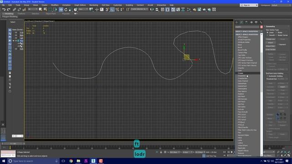This screenshot has height=164, width=292.
Task: Switch to the Motion panel tab icon
Action: [251, 22]
